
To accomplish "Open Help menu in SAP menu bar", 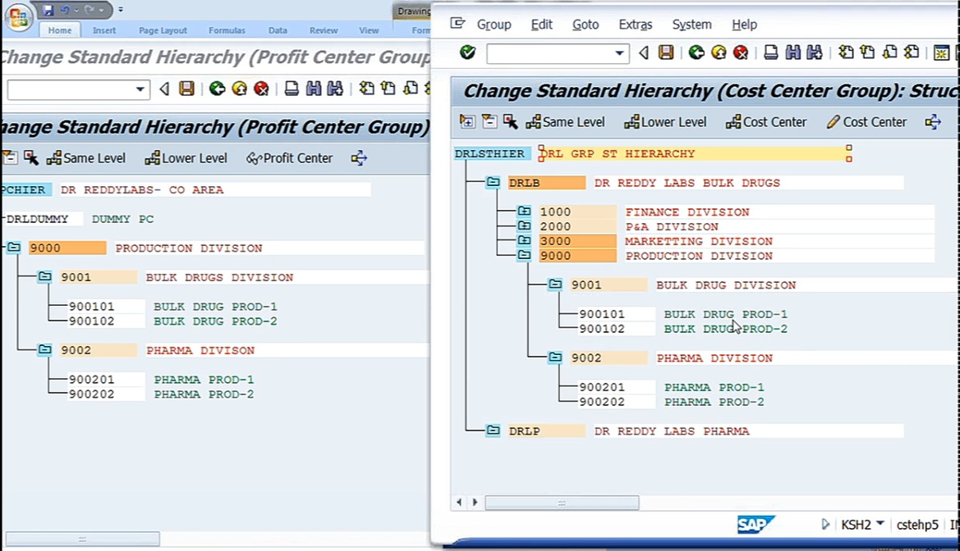I will click(745, 25).
